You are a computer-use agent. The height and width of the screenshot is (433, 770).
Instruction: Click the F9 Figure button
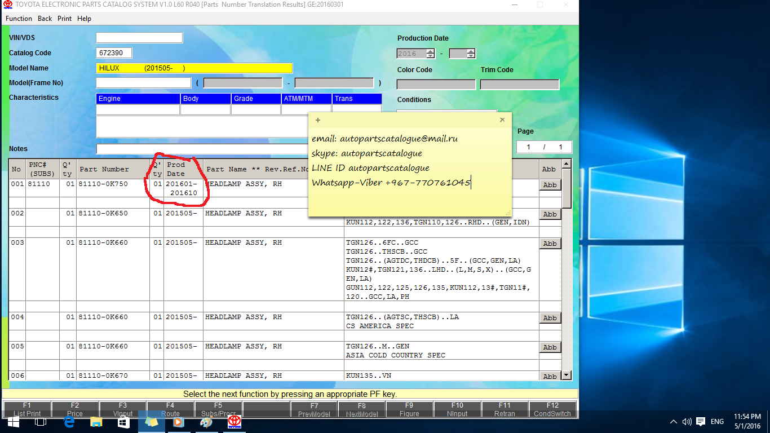coord(409,409)
